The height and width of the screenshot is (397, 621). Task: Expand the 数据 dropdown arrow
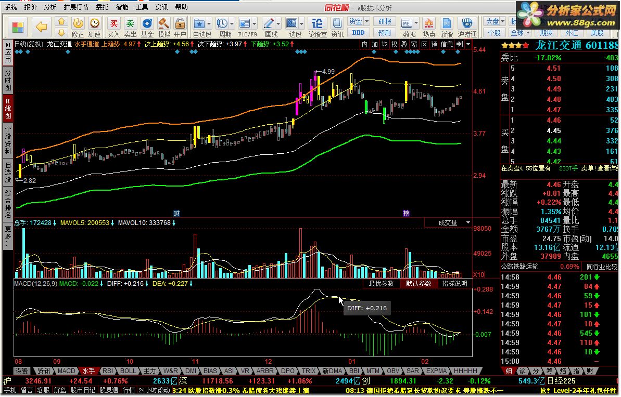point(416,23)
